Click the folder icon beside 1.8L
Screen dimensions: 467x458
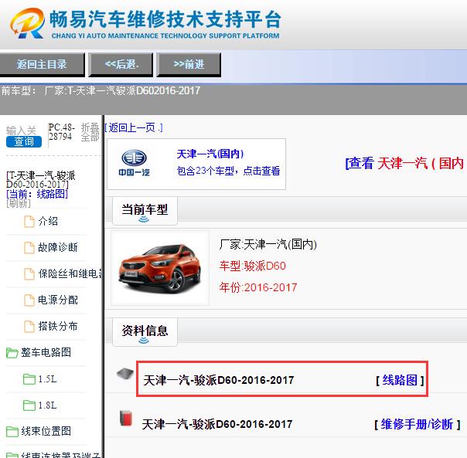click(29, 405)
